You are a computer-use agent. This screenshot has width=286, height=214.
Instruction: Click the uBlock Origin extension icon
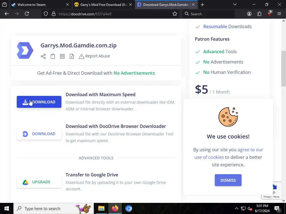tap(269, 13)
